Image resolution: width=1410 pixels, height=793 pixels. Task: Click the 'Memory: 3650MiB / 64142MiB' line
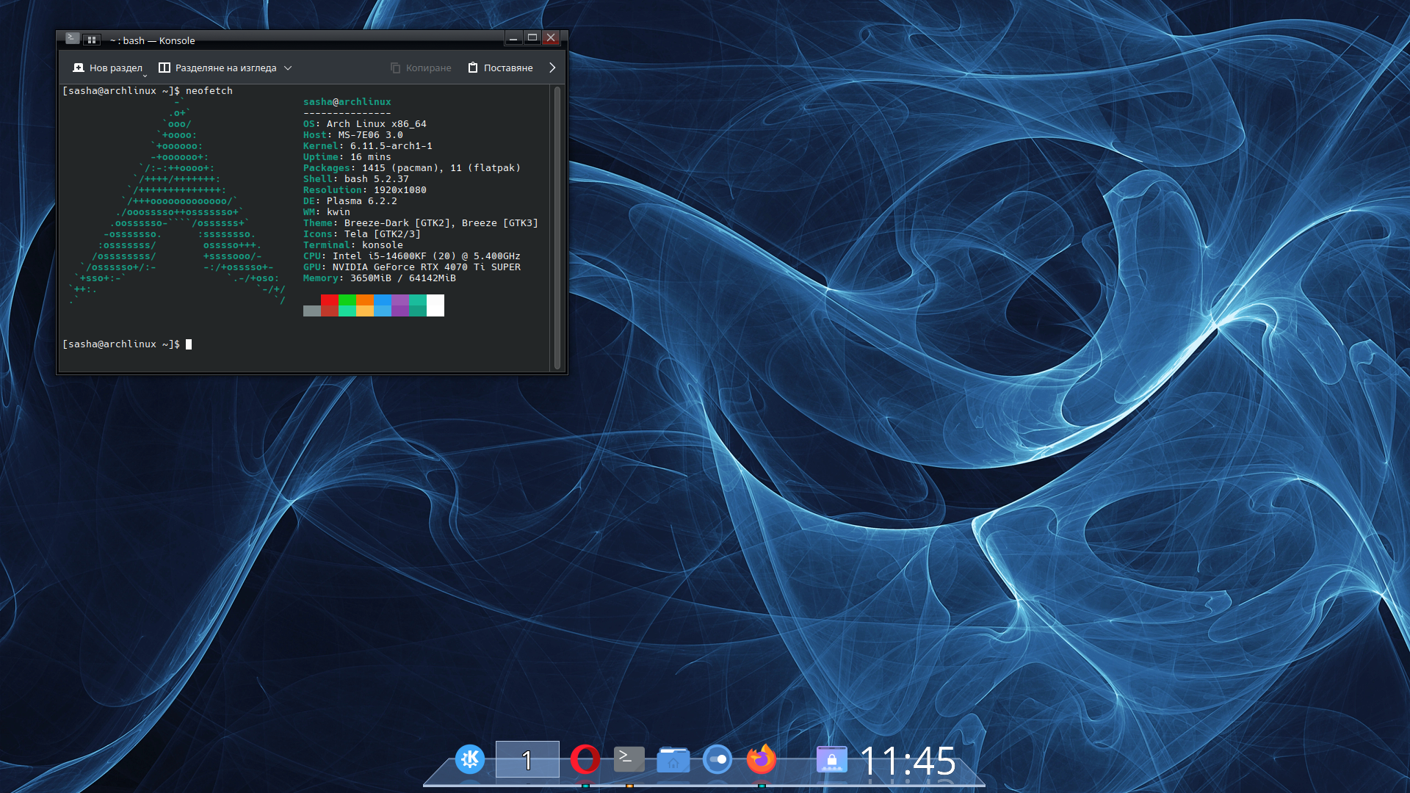(x=380, y=278)
